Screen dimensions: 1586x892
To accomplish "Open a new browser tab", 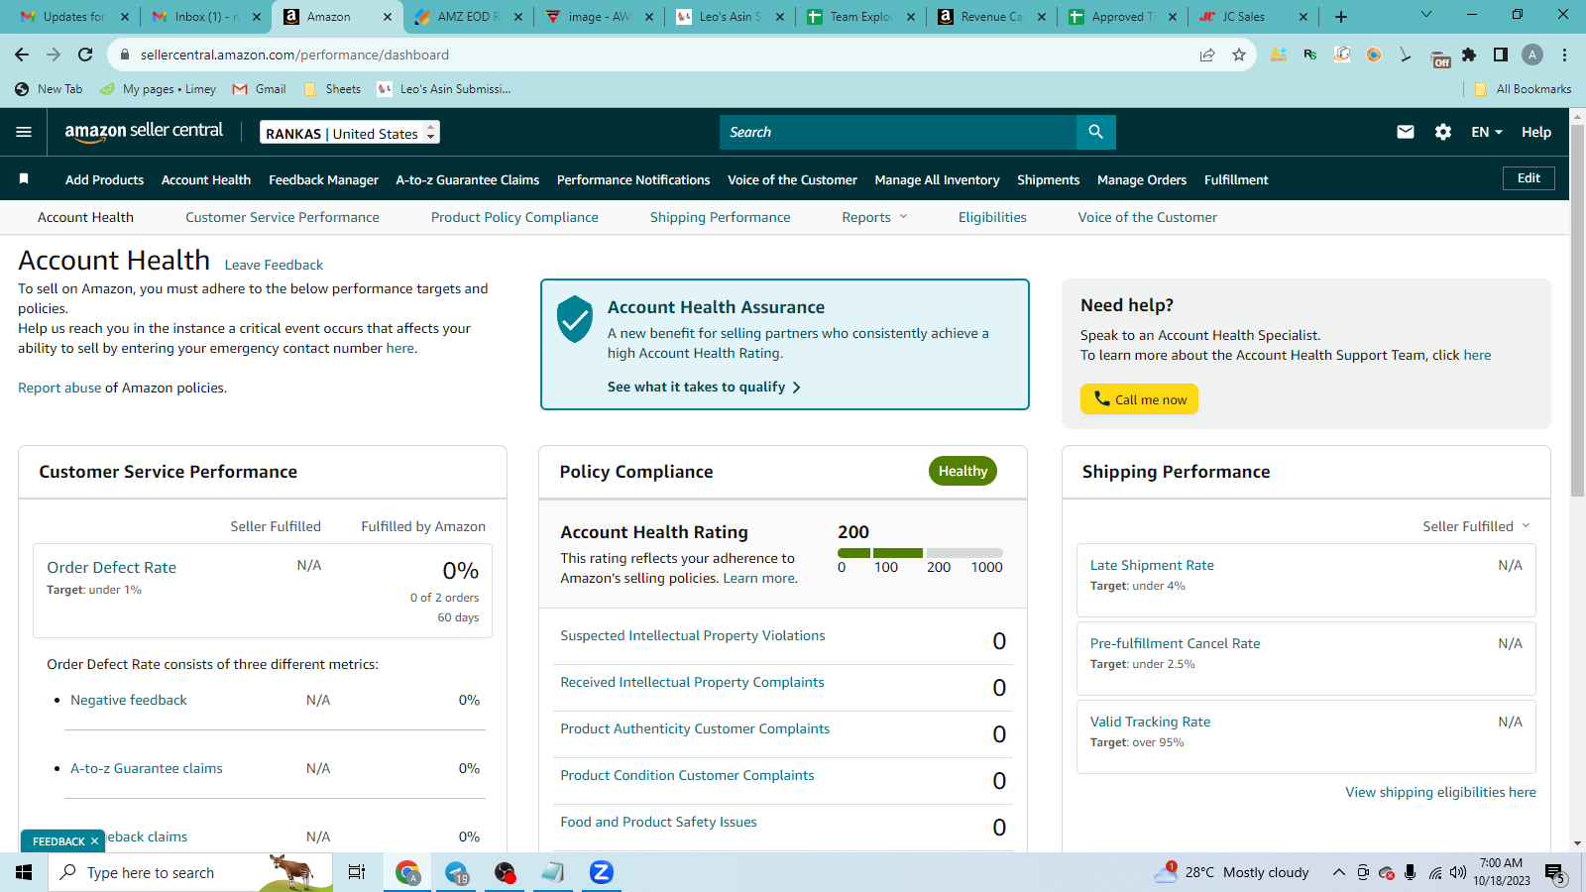I will tap(1341, 16).
